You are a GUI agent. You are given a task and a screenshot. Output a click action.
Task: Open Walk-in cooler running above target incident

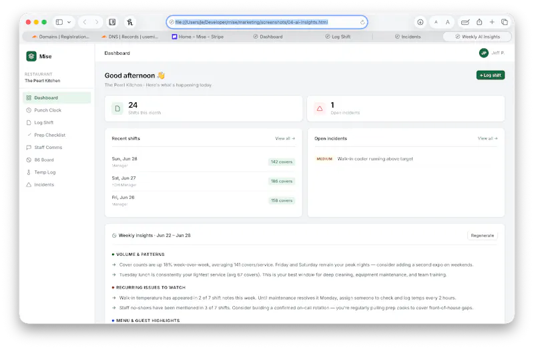pyautogui.click(x=375, y=159)
